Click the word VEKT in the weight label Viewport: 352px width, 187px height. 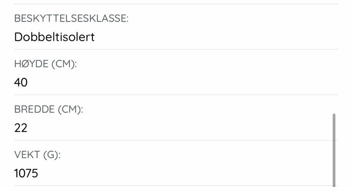click(x=27, y=155)
